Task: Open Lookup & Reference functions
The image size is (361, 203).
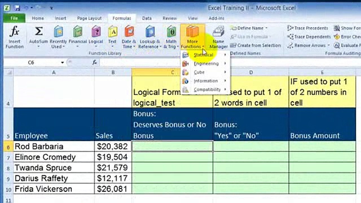Action: 150,37
